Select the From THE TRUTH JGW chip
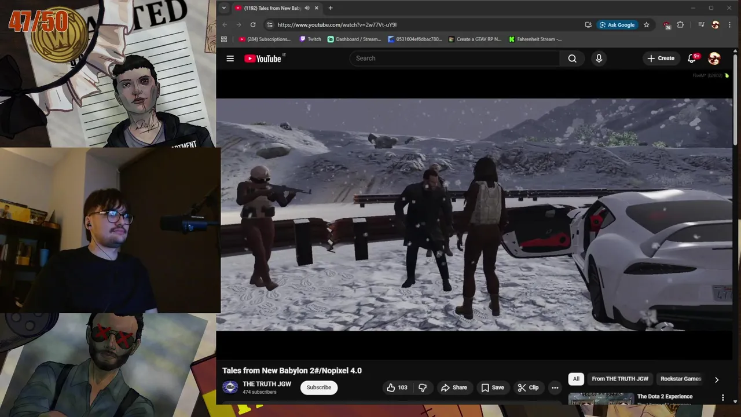The height and width of the screenshot is (417, 741). [620, 379]
